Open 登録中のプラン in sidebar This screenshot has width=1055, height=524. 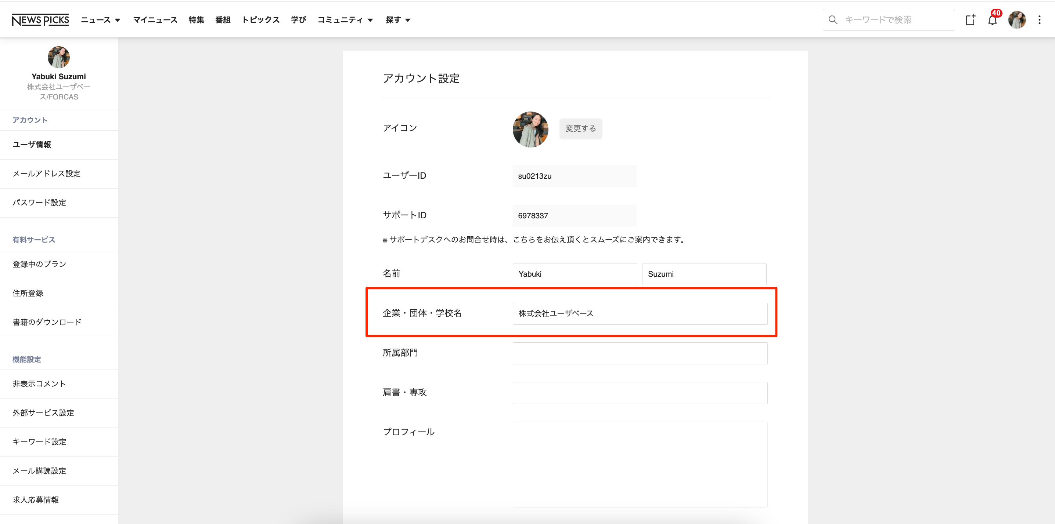coord(39,264)
